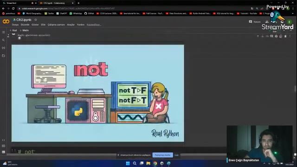The height and width of the screenshot is (167, 297).
Task: Click the Gizle link in sharing bar
Action: [x=176, y=155]
